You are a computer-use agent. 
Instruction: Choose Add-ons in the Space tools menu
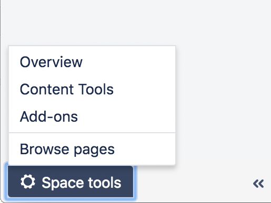[x=92, y=116]
